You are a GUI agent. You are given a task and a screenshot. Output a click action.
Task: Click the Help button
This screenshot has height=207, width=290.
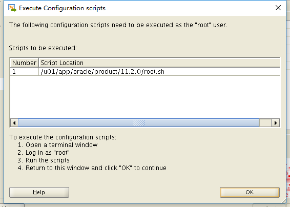coord(39,192)
